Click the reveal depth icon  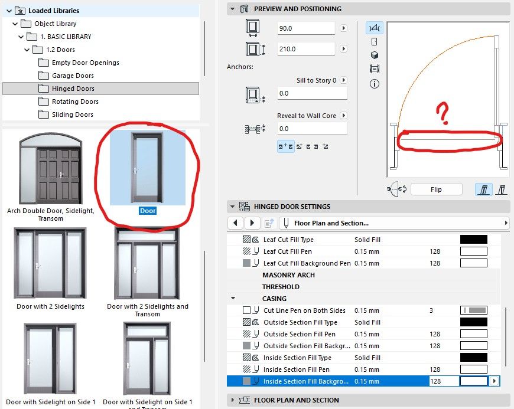[255, 129]
